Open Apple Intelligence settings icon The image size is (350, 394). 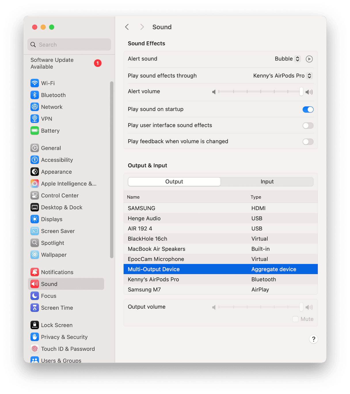pyautogui.click(x=35, y=184)
